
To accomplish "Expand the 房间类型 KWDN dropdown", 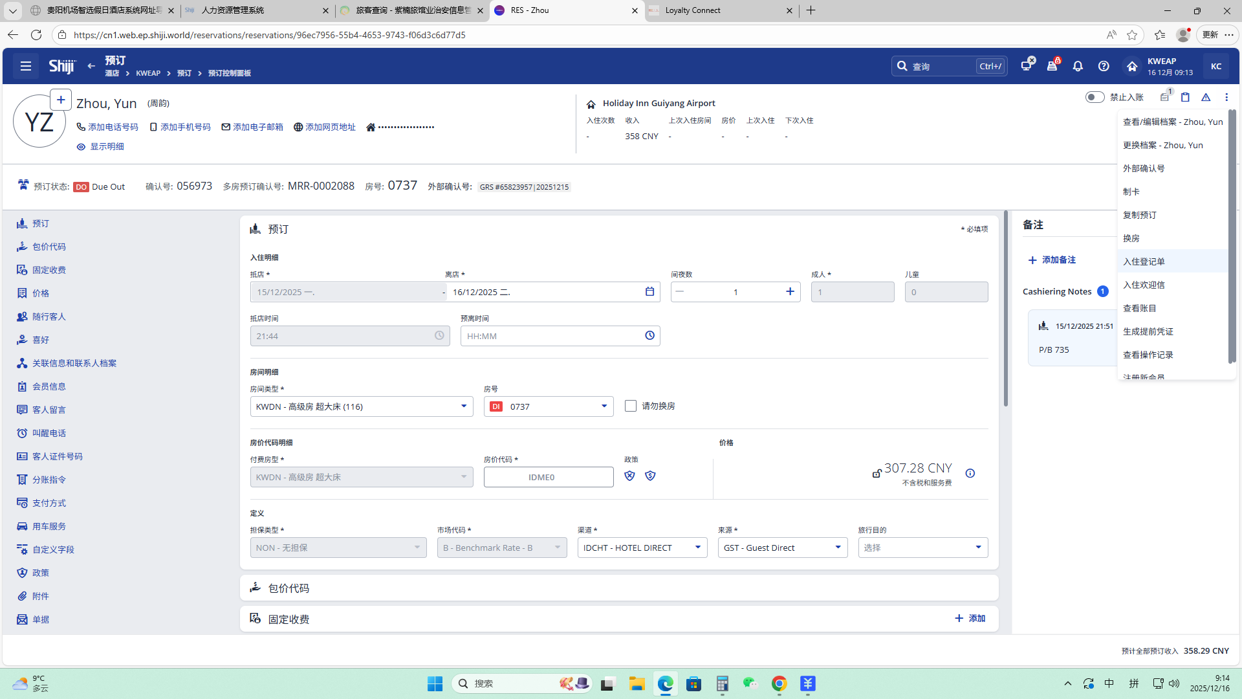I will (x=463, y=406).
